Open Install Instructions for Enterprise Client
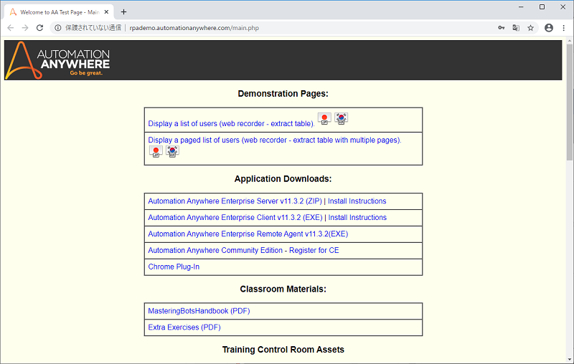The width and height of the screenshot is (574, 364). click(x=357, y=217)
